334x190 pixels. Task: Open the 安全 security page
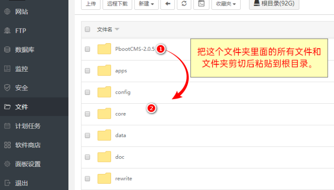34,88
